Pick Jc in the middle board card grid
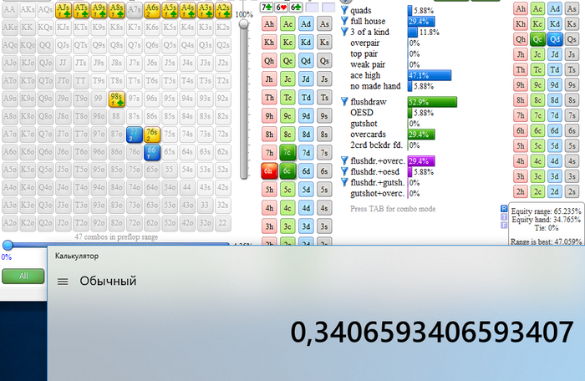This screenshot has width=585, height=381. pos(287,79)
